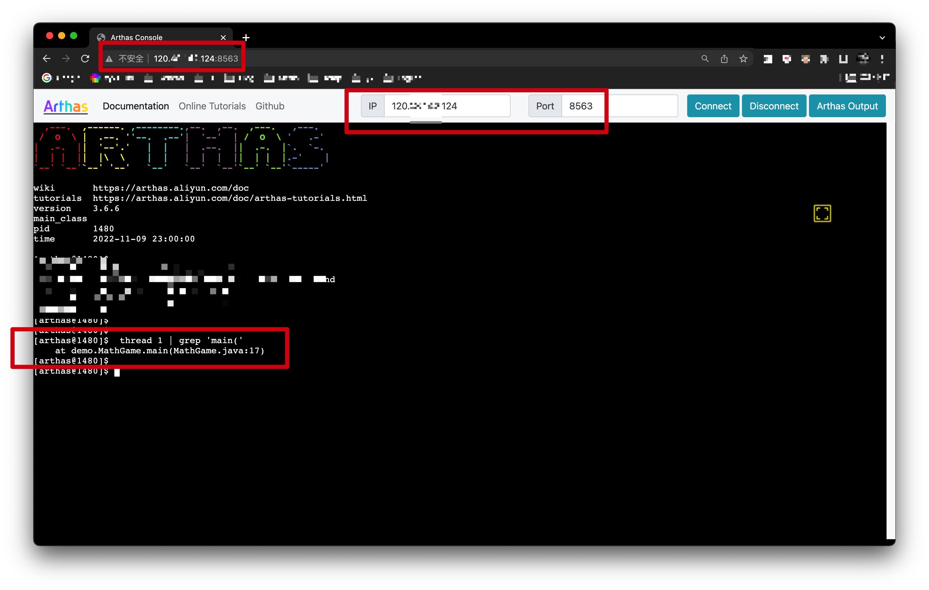Click the not-secure warning icon

[x=110, y=59]
